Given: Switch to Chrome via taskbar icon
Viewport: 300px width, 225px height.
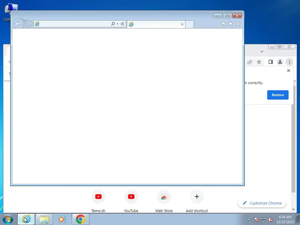Looking at the screenshot, I should pos(80,219).
